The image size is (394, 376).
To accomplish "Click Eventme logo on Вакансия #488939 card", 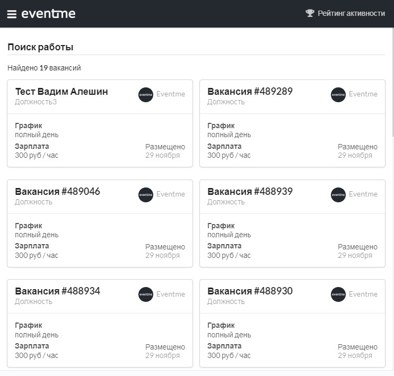I will click(x=338, y=195).
